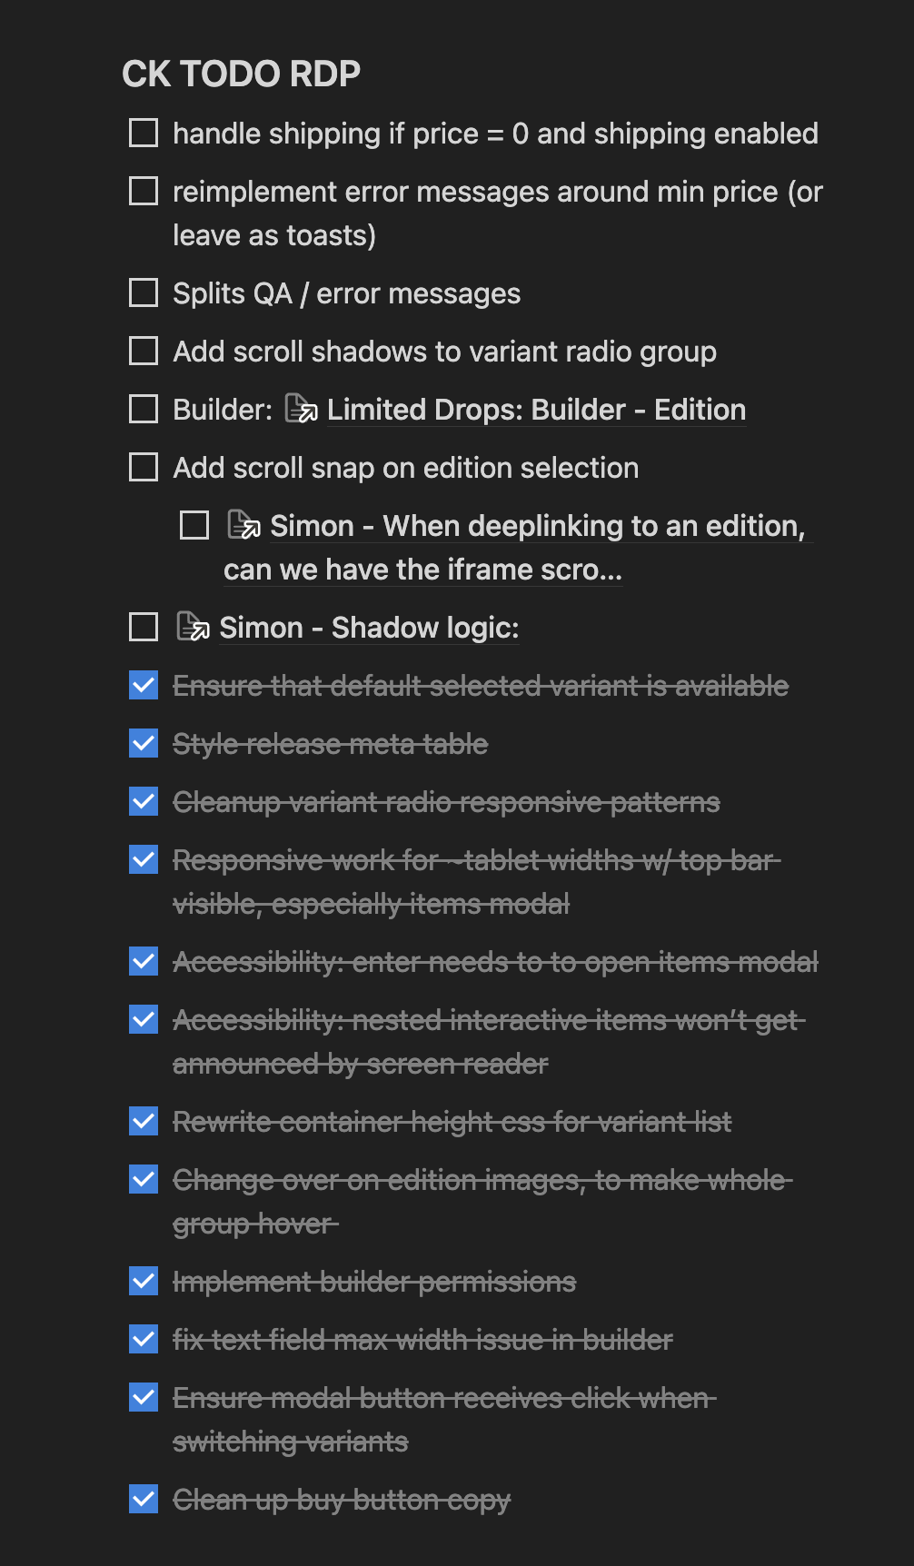Check the Simon - Shadow logic checkbox
Viewport: 914px width, 1566px height.
coord(144,628)
